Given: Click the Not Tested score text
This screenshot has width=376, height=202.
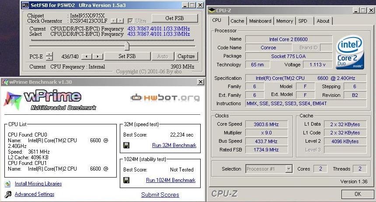Looking at the screenshot, I should pyautogui.click(x=182, y=170).
